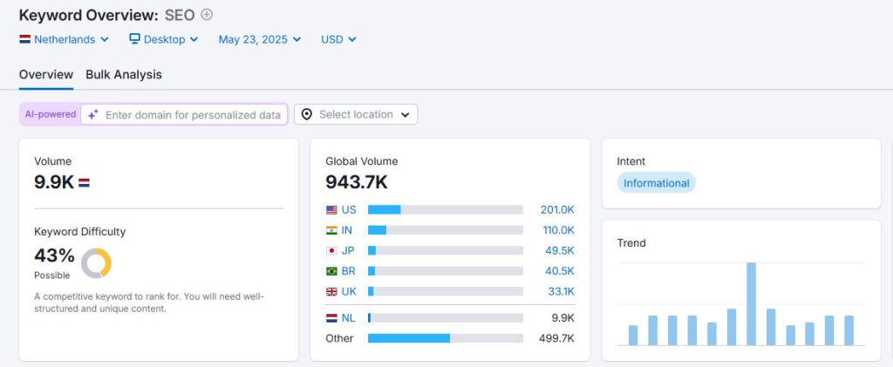Screen dimensions: 893x367
Task: Open the 110.0K India volume link
Action: coord(557,230)
